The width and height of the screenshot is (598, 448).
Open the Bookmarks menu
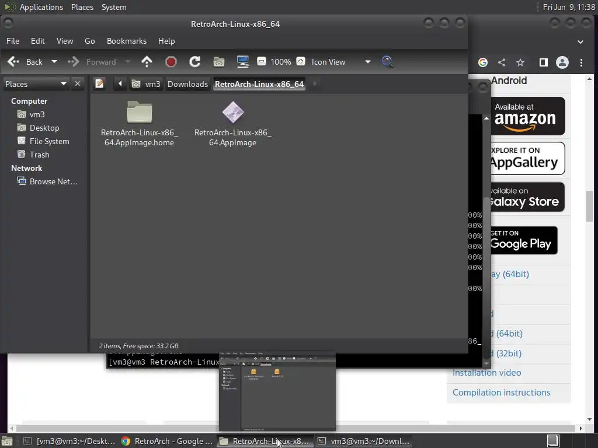(x=127, y=41)
